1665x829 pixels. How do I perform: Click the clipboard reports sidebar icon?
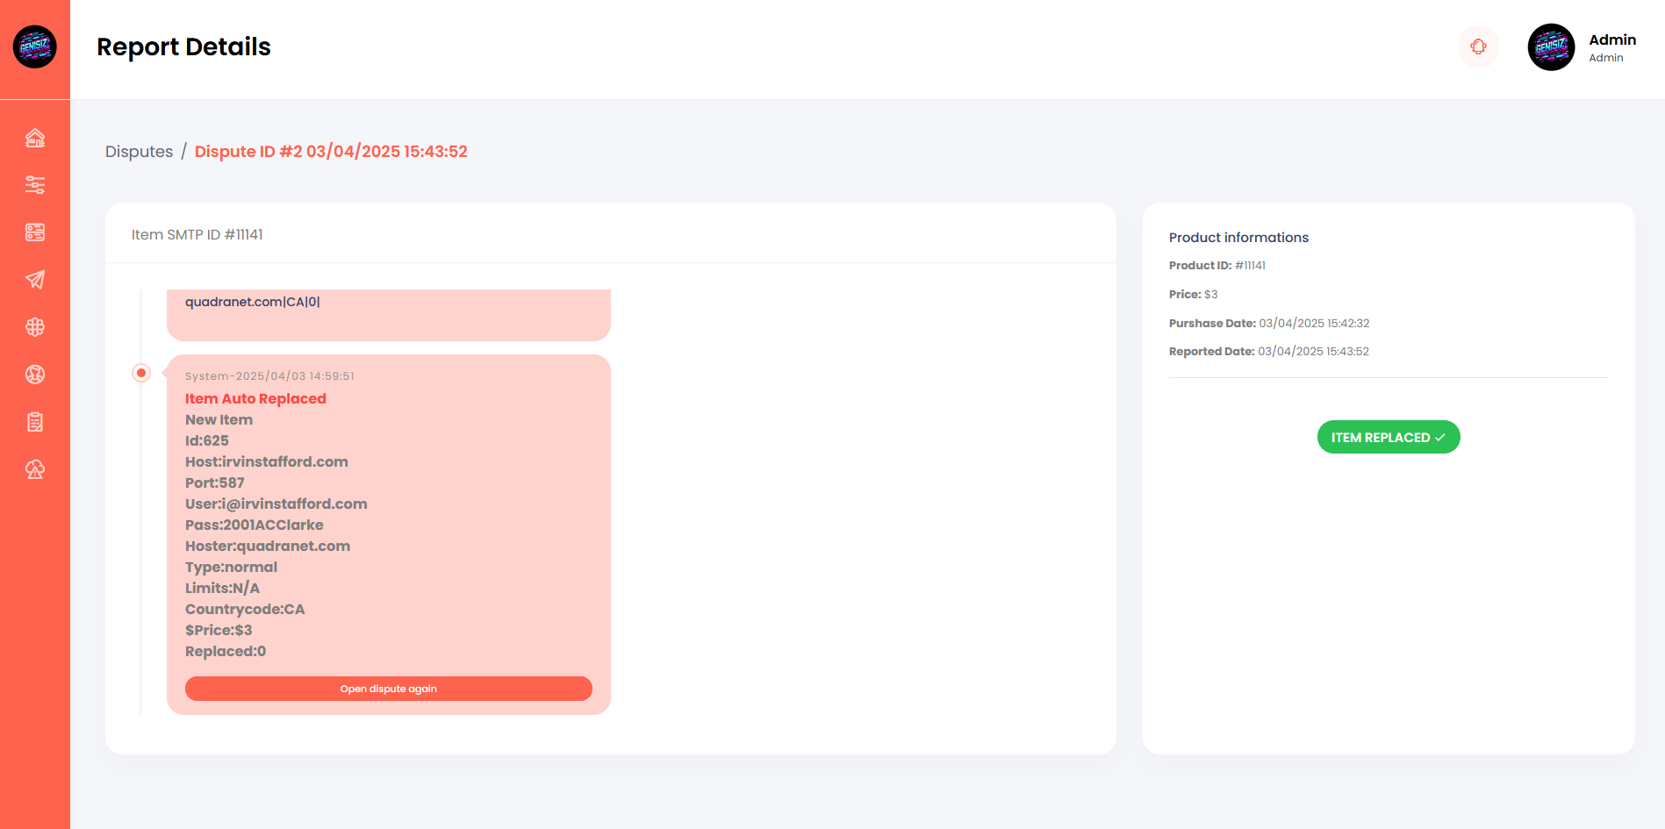[x=35, y=422]
